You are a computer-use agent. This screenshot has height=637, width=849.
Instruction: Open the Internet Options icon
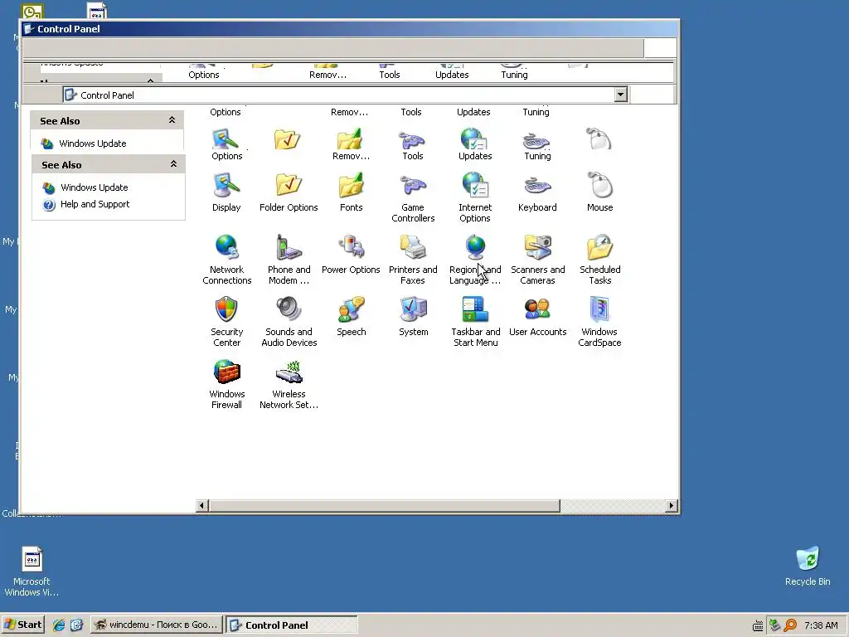(x=475, y=185)
